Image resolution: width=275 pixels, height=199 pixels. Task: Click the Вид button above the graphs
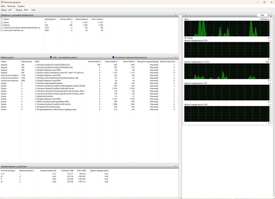point(262,15)
